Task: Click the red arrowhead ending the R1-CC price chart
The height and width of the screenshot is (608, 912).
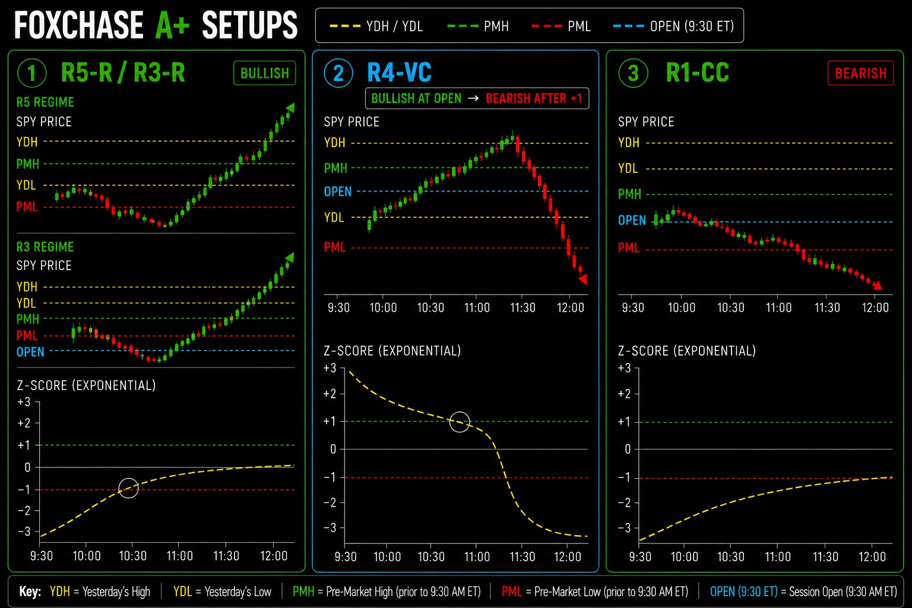Action: pyautogui.click(x=878, y=286)
